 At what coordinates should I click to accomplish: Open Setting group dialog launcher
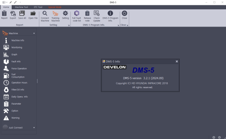[69, 25]
